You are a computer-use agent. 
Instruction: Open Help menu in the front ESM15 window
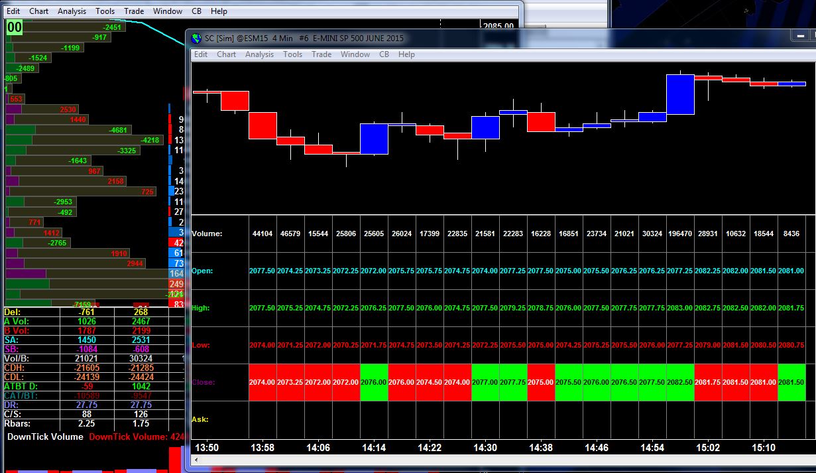pos(406,54)
